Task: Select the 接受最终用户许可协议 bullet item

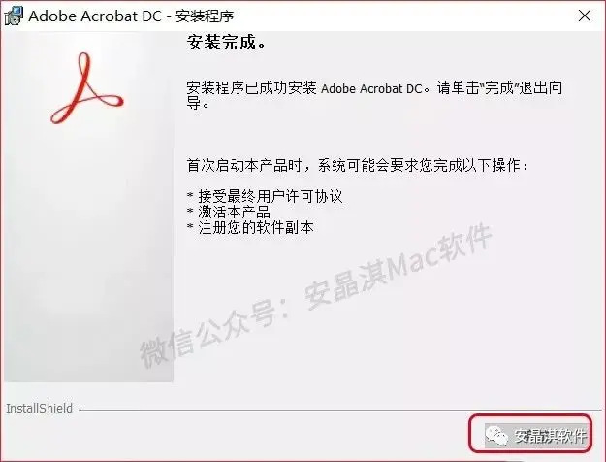Action: click(x=271, y=197)
